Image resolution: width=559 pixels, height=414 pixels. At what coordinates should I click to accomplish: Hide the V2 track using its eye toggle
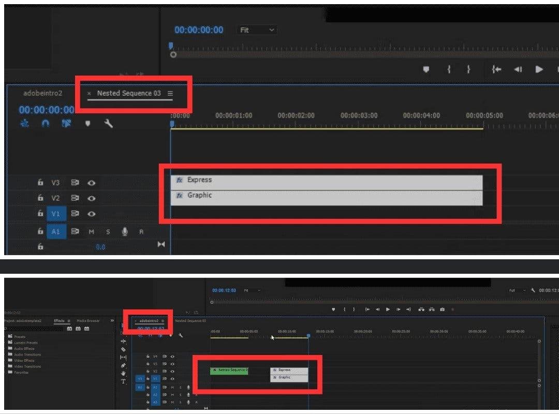coord(92,198)
